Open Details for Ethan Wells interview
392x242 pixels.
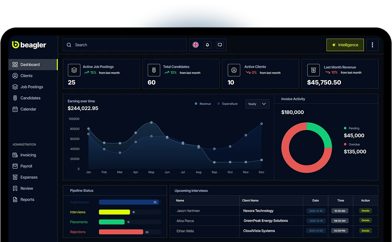[x=365, y=231]
